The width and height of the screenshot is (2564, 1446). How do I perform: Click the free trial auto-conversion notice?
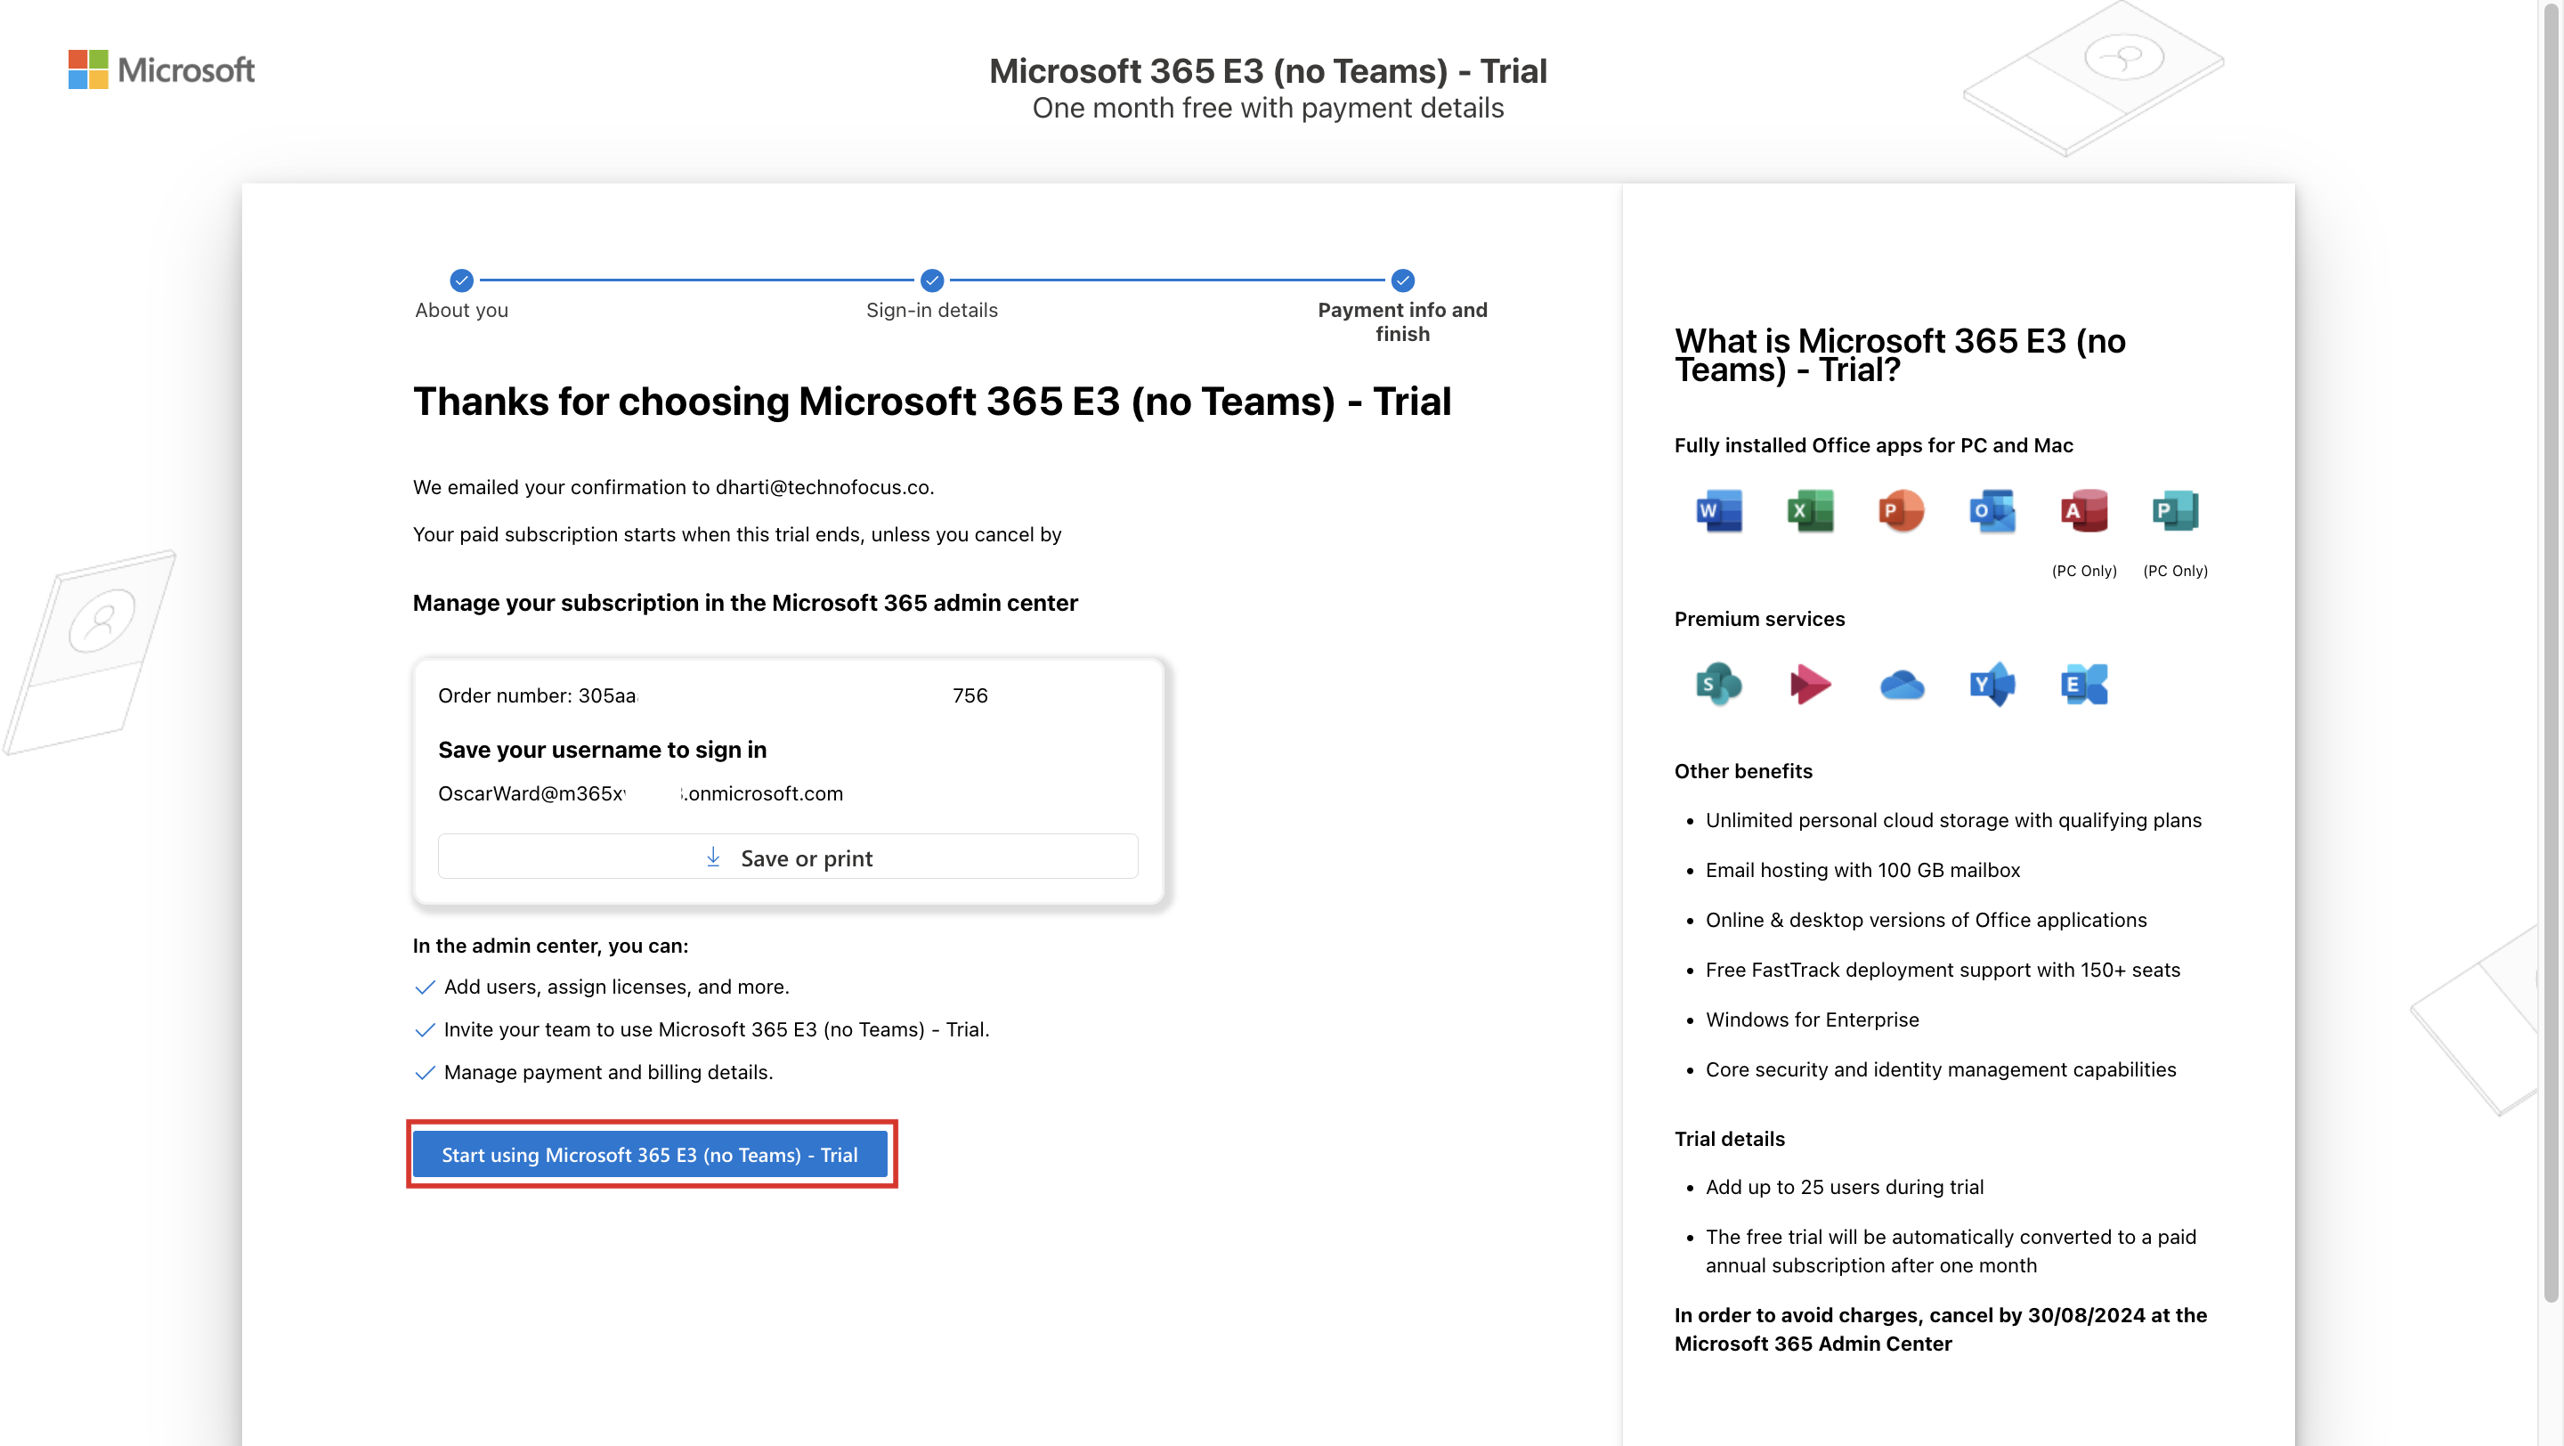pyautogui.click(x=1950, y=1251)
